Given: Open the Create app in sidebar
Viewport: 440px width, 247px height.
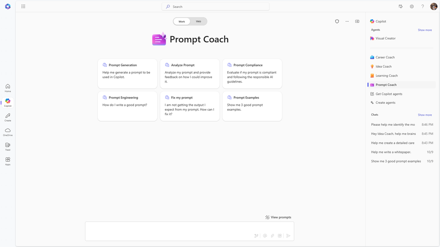Looking at the screenshot, I should pos(7,117).
